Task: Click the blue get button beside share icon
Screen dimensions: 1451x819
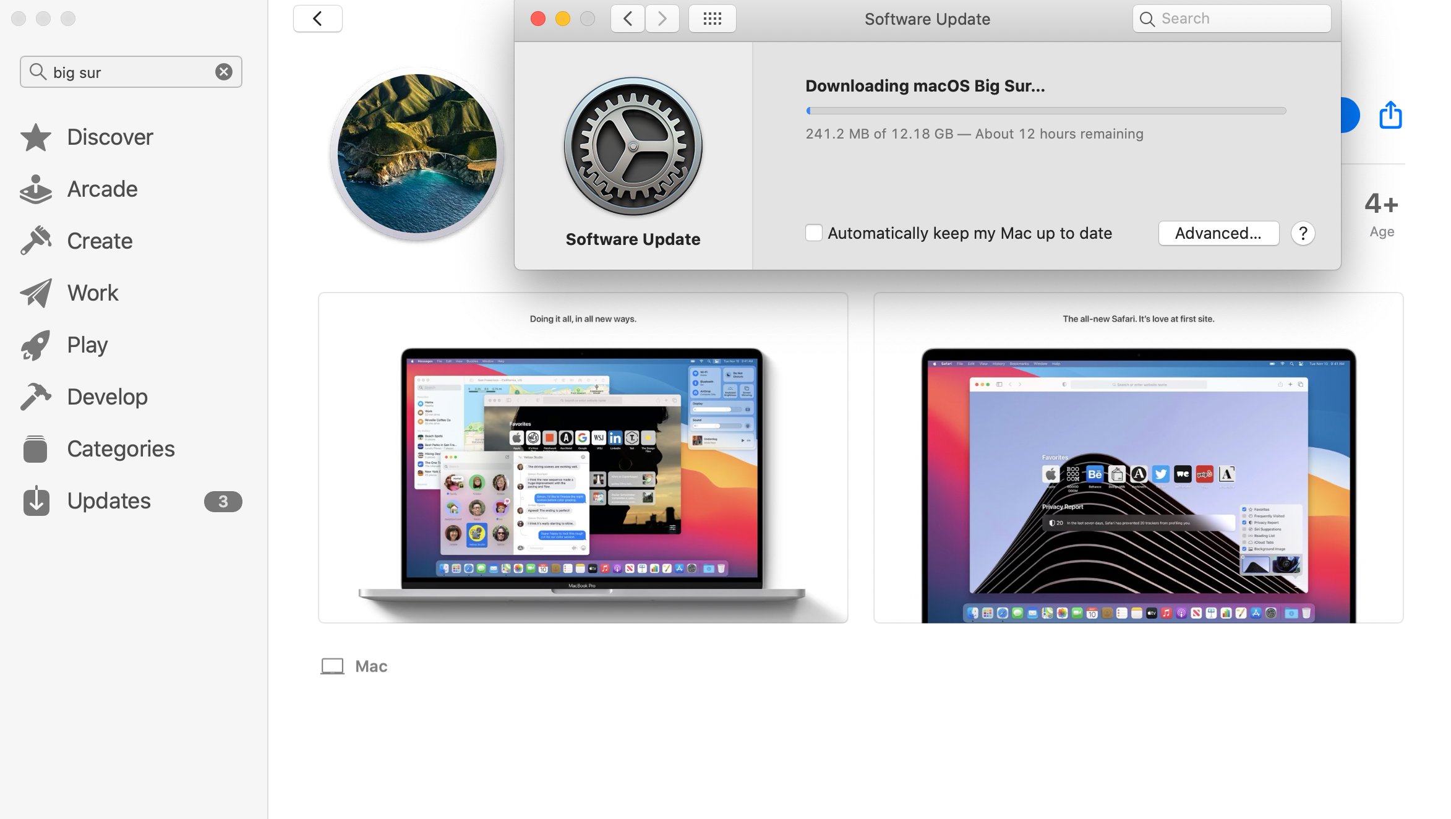Action: click(1350, 115)
